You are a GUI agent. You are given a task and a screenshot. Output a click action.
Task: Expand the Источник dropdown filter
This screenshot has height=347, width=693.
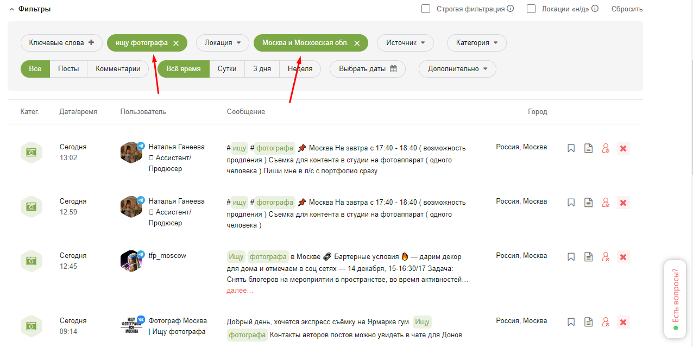click(405, 43)
